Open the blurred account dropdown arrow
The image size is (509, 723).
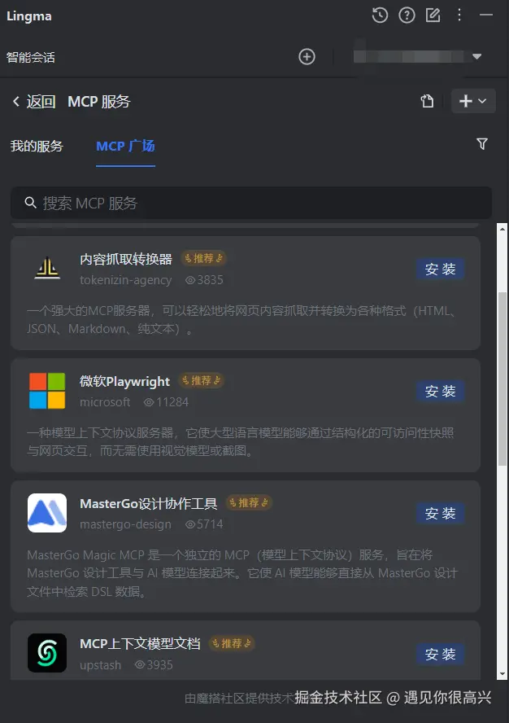[476, 57]
